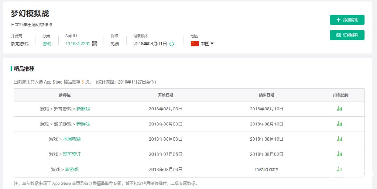The height and width of the screenshot is (189, 377).
Task: Click the developer name 紫龙游戏
Action: pyautogui.click(x=20, y=44)
